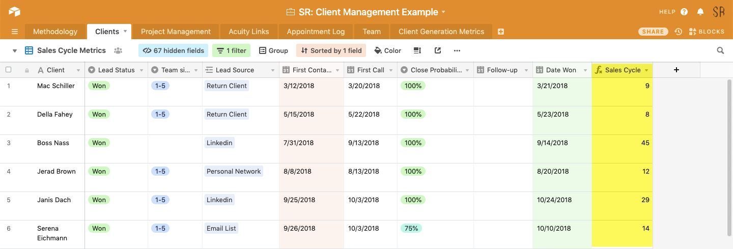This screenshot has height=249, width=733.
Task: Click the share view icon
Action: pyautogui.click(x=437, y=50)
